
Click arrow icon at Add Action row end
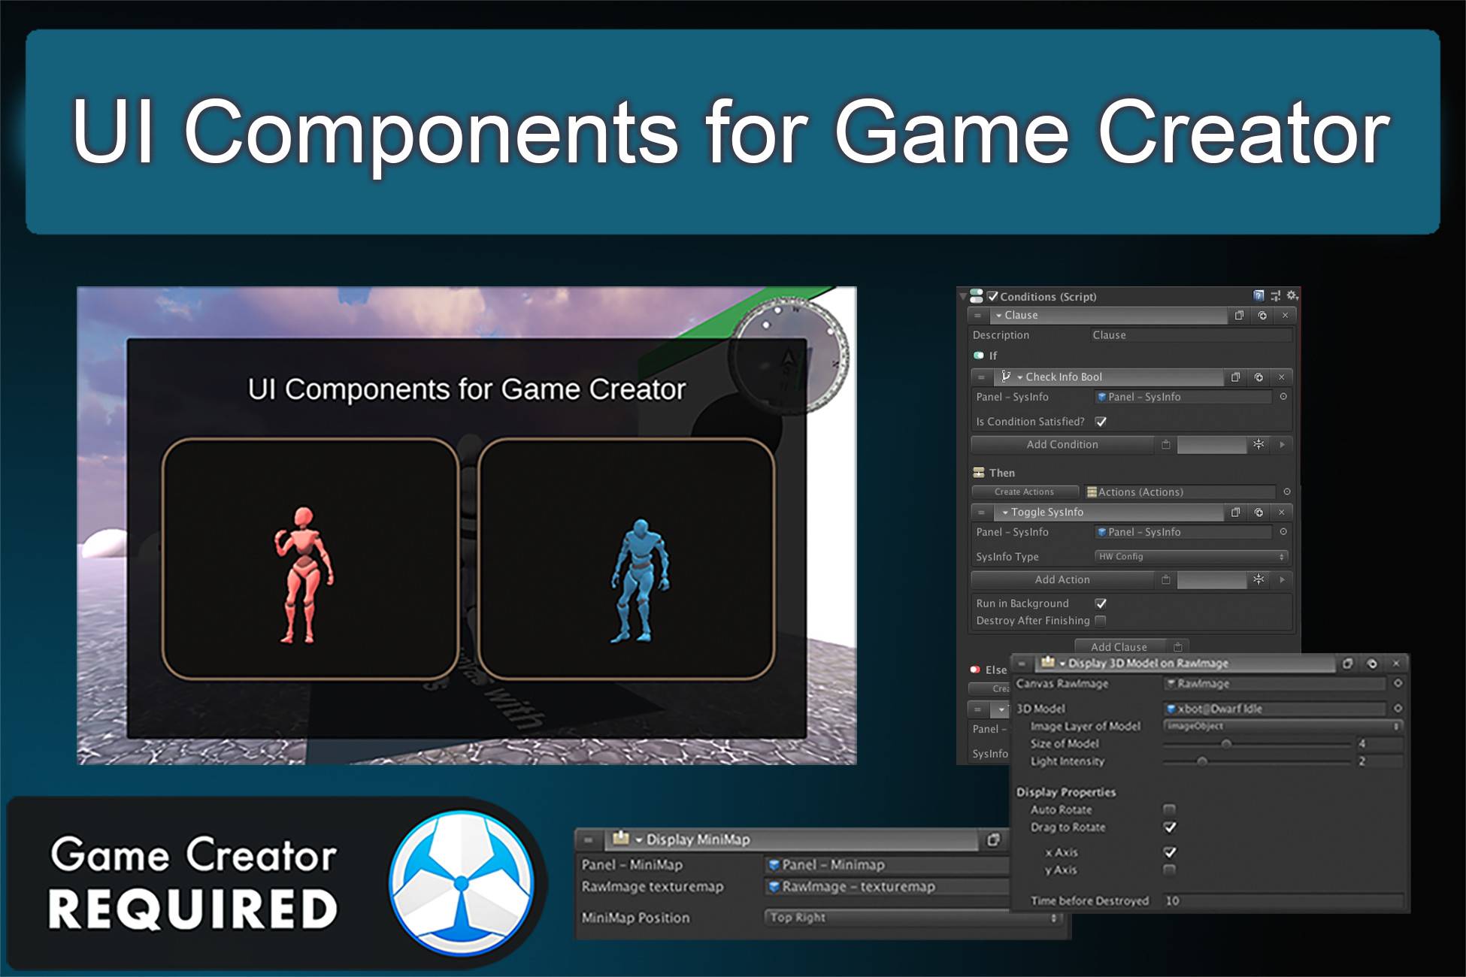click(x=1282, y=579)
